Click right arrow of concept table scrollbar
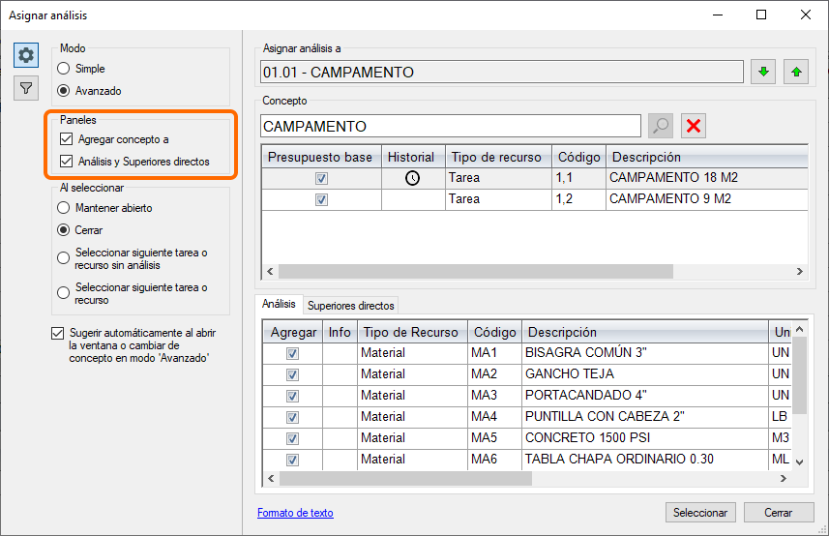Image resolution: width=829 pixels, height=536 pixels. point(800,271)
